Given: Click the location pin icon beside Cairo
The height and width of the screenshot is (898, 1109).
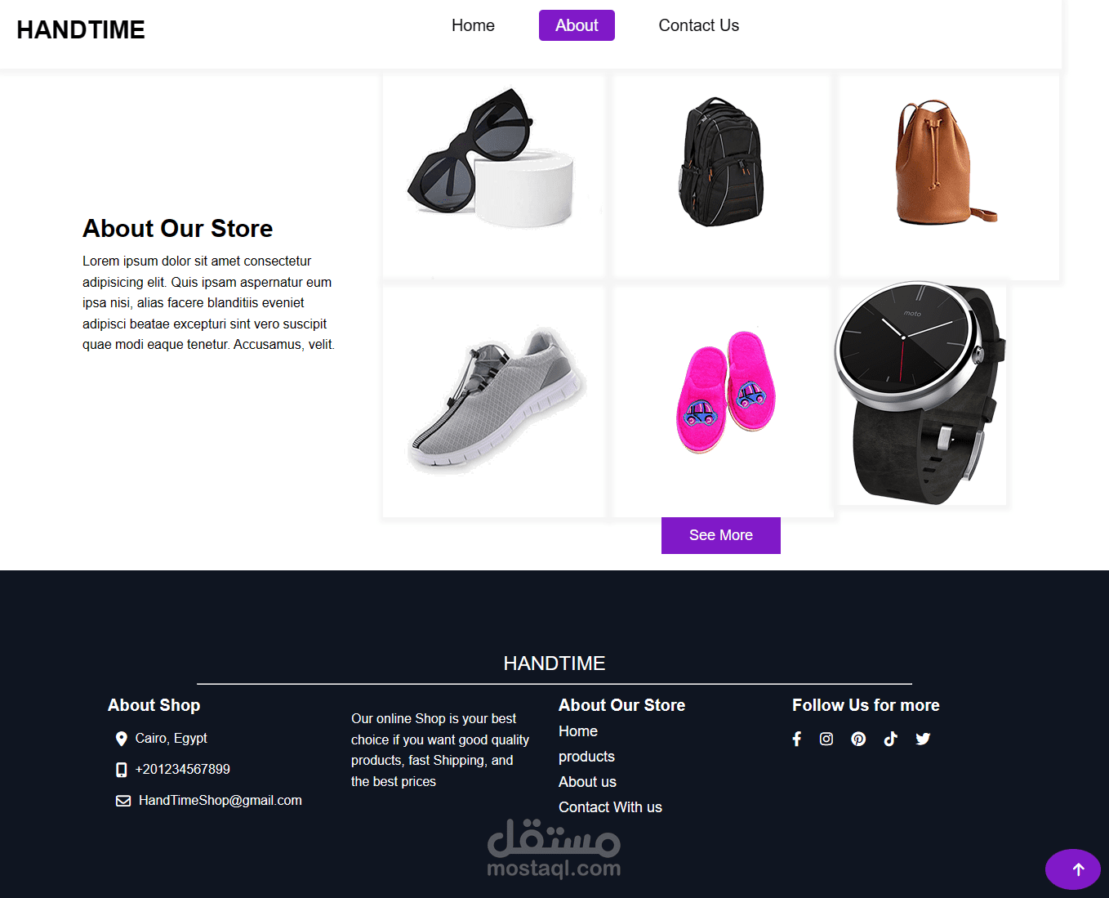Looking at the screenshot, I should [122, 739].
